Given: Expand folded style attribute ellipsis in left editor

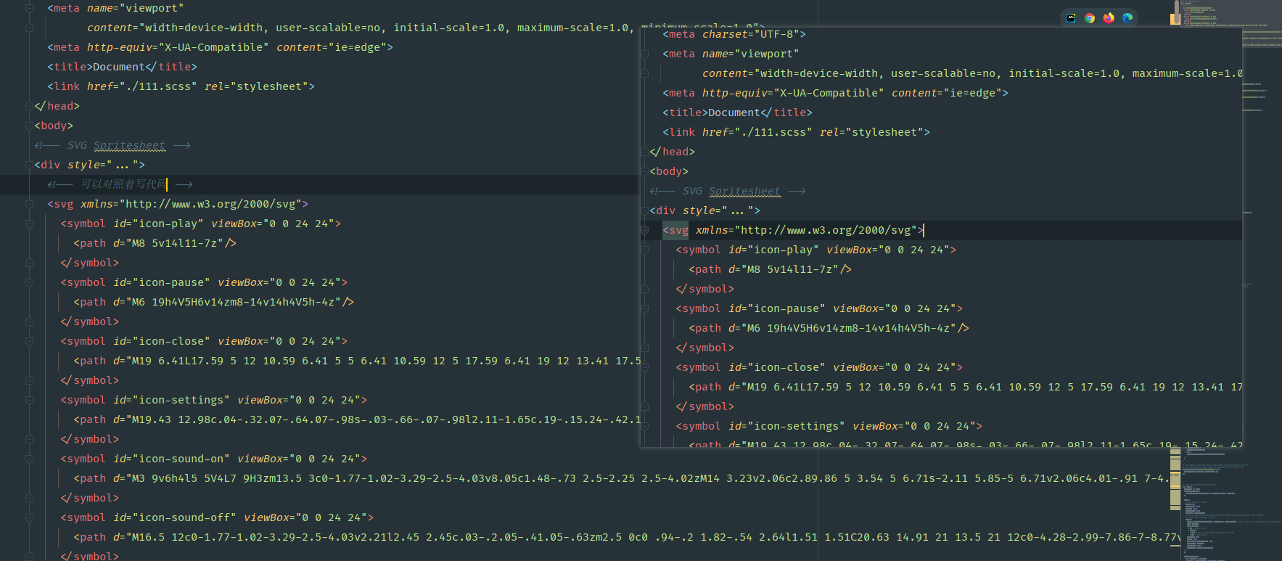Looking at the screenshot, I should tap(122, 165).
